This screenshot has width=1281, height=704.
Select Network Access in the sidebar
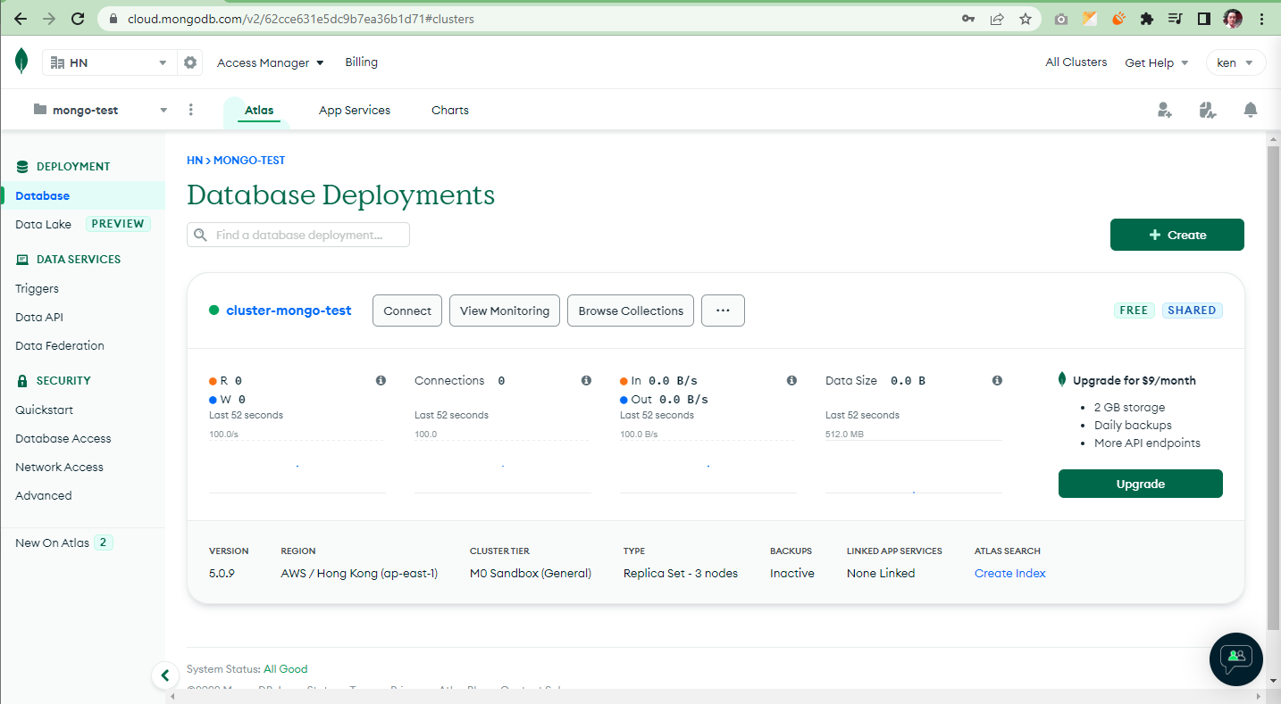click(59, 467)
